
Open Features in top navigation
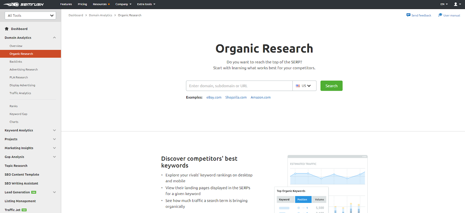66,4
